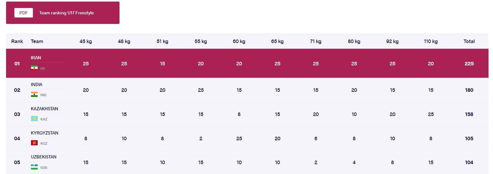The width and height of the screenshot is (493, 174).
Task: Select the 65 kg column header
Action: pos(277,41)
